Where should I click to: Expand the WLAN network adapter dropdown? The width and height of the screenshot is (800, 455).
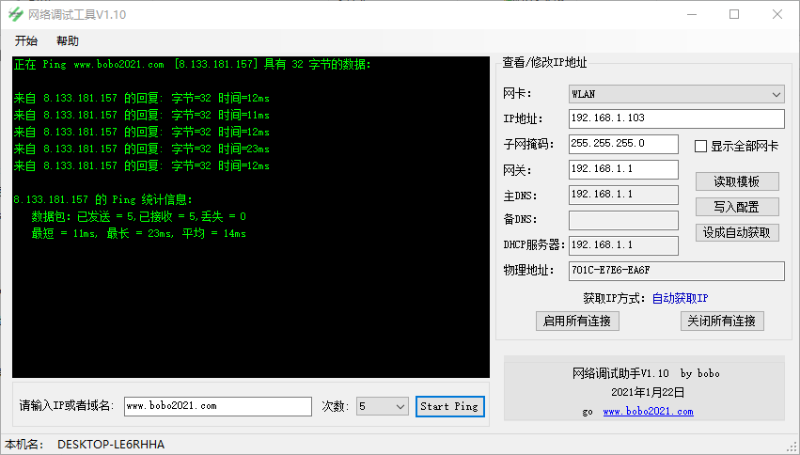point(677,94)
